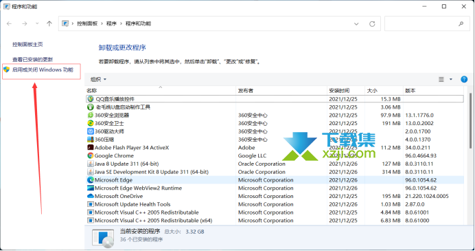Select Microsoft Edge WebView2 Runtime name

pyautogui.click(x=139, y=188)
